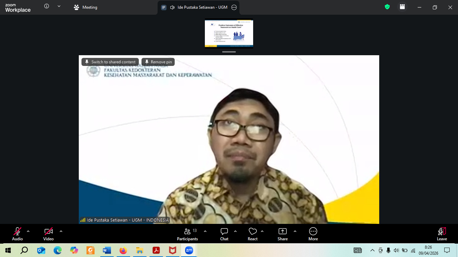
Task: Unmute the microphone via Audio button
Action: coord(17,234)
